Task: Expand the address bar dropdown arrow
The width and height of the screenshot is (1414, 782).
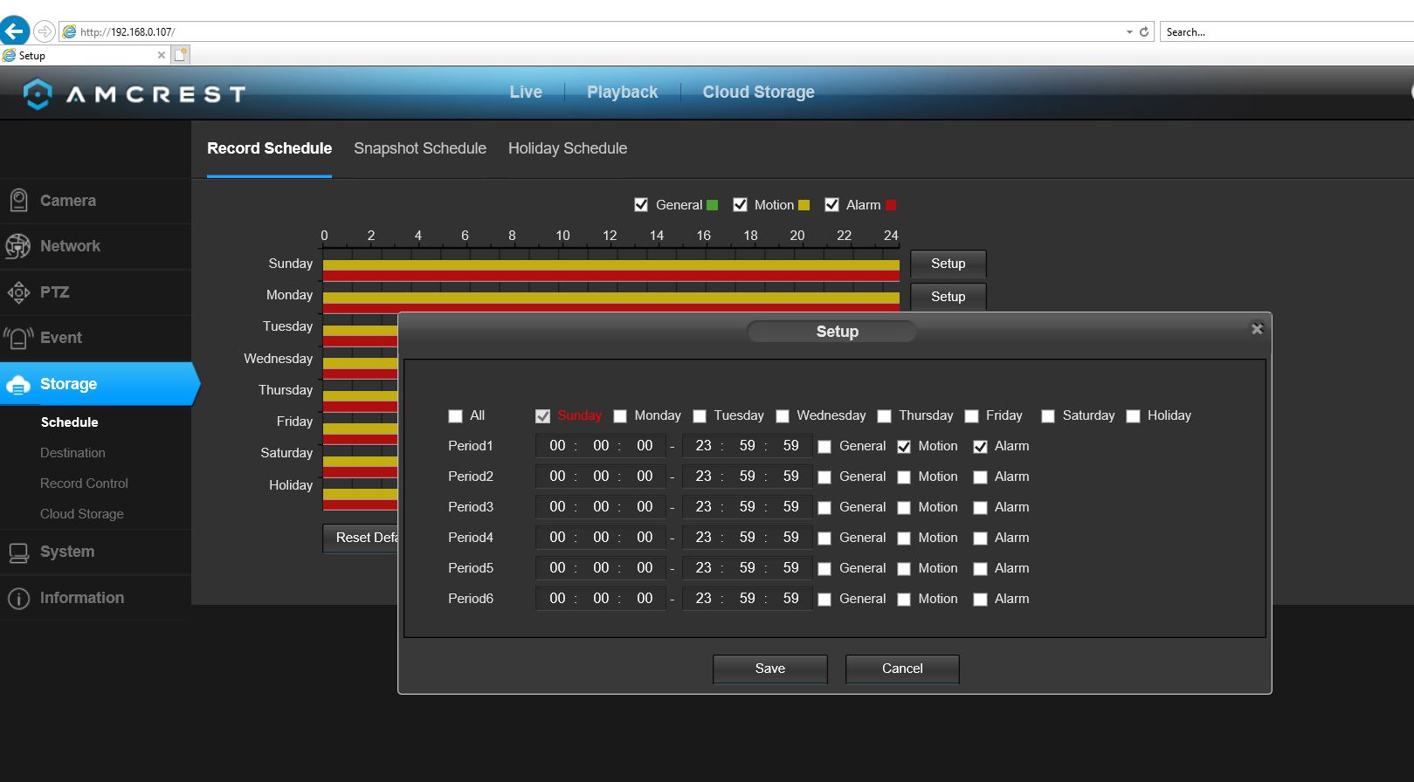Action: tap(1129, 32)
